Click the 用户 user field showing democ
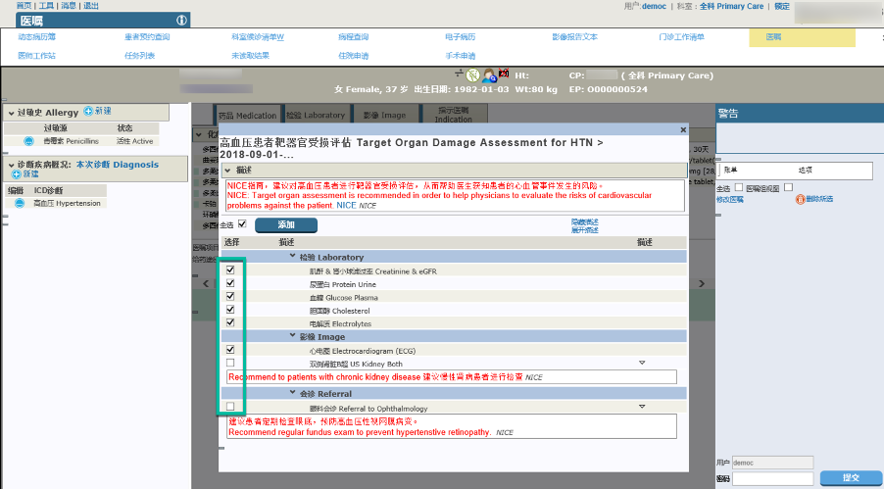Image resolution: width=884 pixels, height=490 pixels. pos(772,463)
